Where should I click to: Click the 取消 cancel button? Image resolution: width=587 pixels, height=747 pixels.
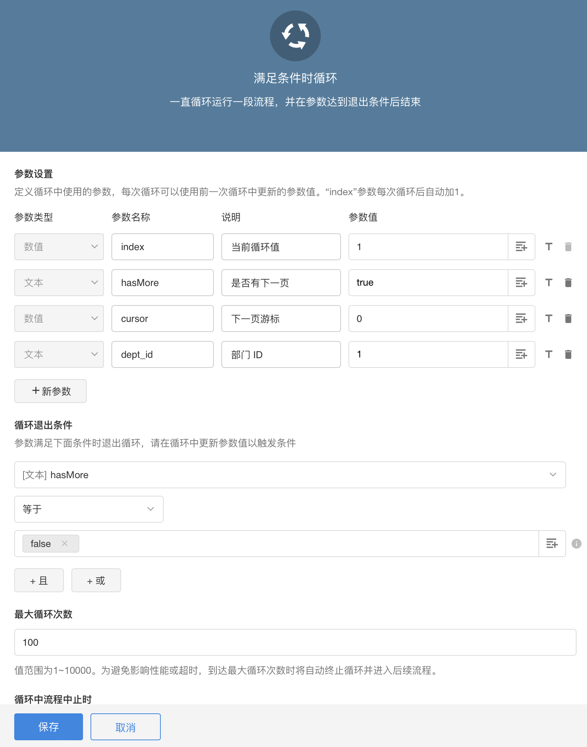click(x=125, y=727)
